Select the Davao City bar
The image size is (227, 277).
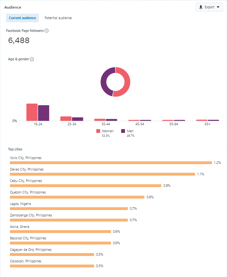pyautogui.click(x=102, y=174)
